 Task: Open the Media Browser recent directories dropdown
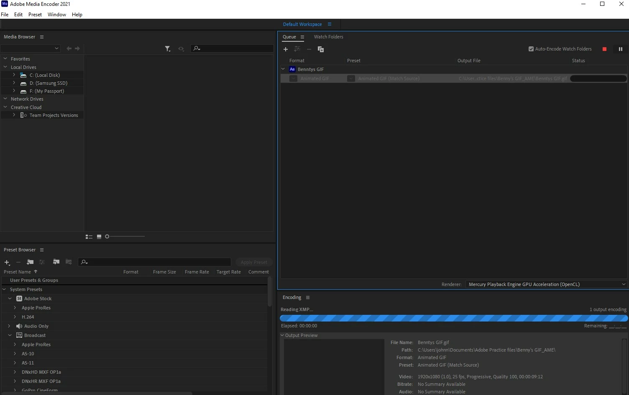tap(31, 48)
